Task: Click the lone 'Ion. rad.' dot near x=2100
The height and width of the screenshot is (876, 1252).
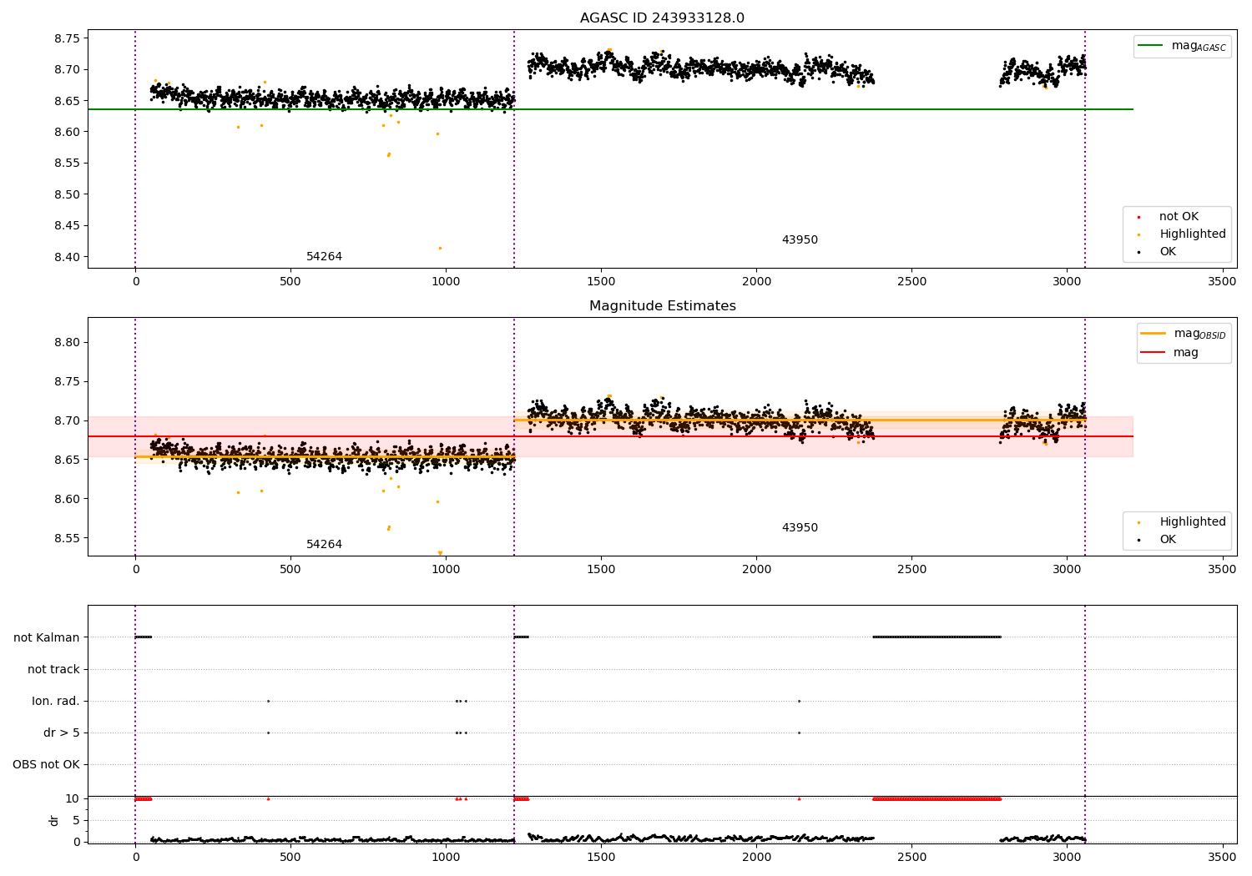Action: (x=799, y=701)
